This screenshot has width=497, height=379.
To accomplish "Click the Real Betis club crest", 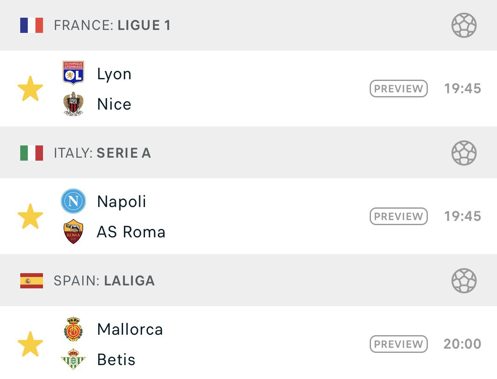I will click(x=73, y=360).
